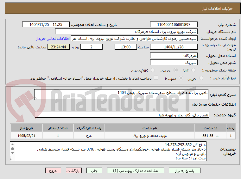Image resolution: width=241 pixels, height=179 pixels.
Task: Click the service group field تامین برق، گاز
Action: coord(122,115)
